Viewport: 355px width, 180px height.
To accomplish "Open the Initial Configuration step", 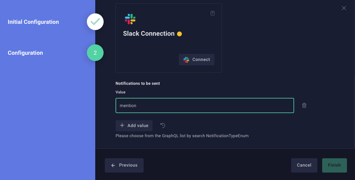I will 33,22.
